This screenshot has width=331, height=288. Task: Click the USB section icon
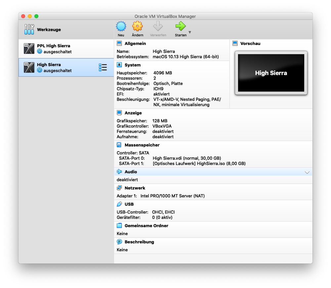(x=119, y=204)
